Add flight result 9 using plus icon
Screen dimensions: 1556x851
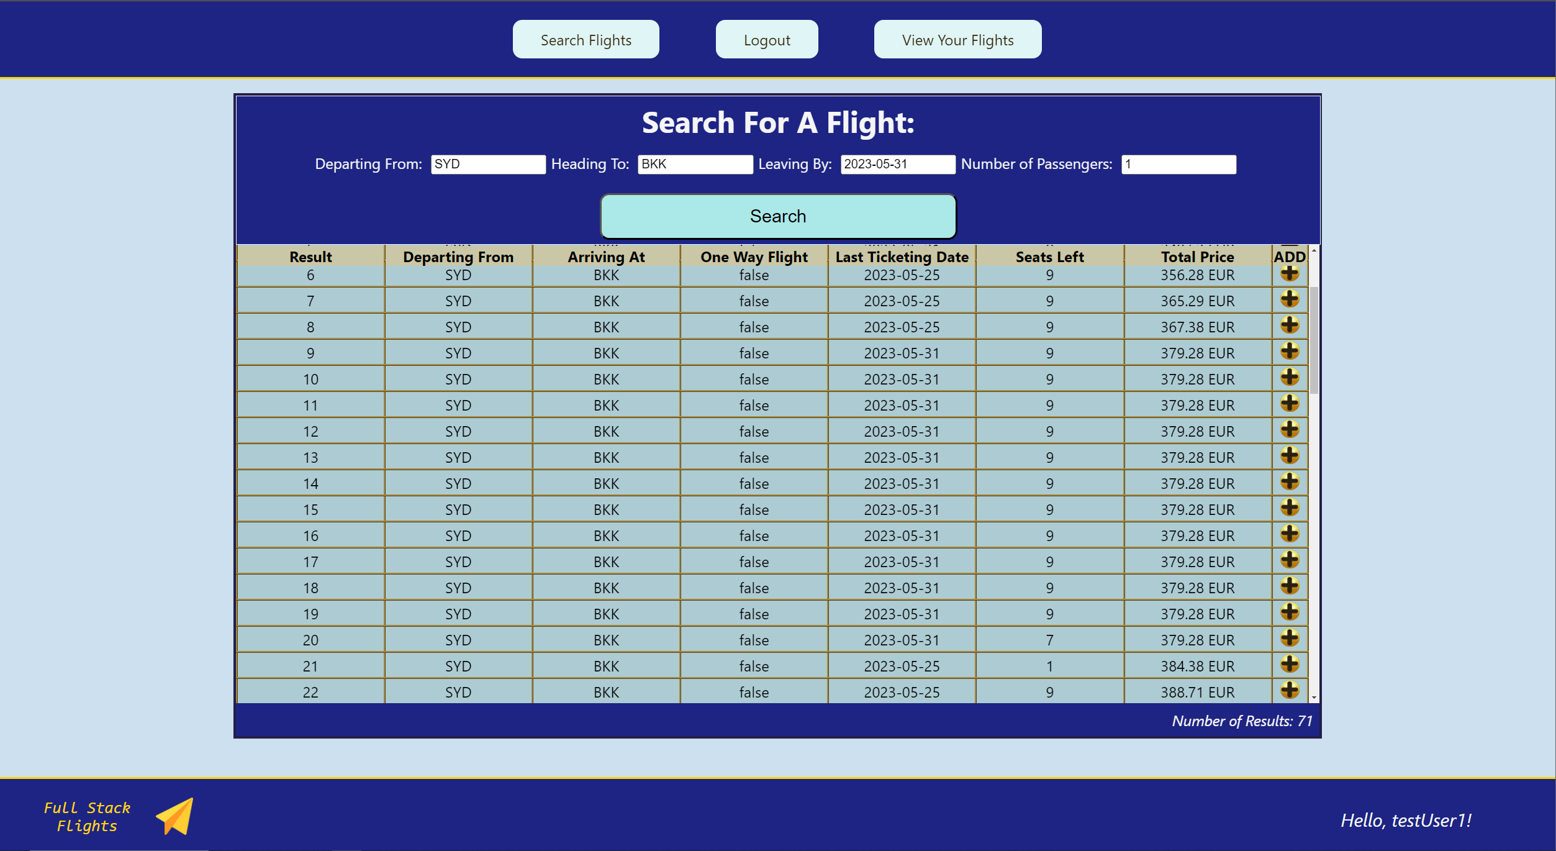pyautogui.click(x=1289, y=352)
